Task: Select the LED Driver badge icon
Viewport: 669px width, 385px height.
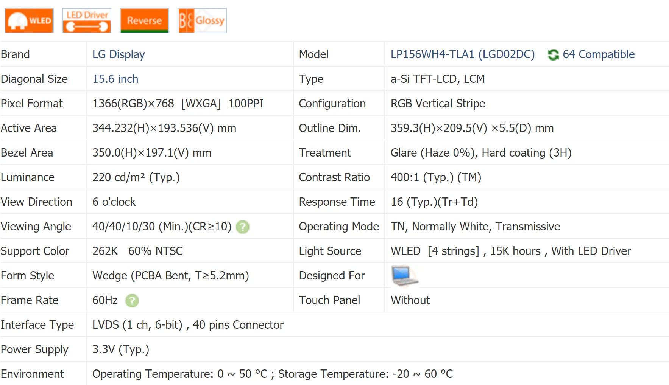Action: click(x=86, y=20)
